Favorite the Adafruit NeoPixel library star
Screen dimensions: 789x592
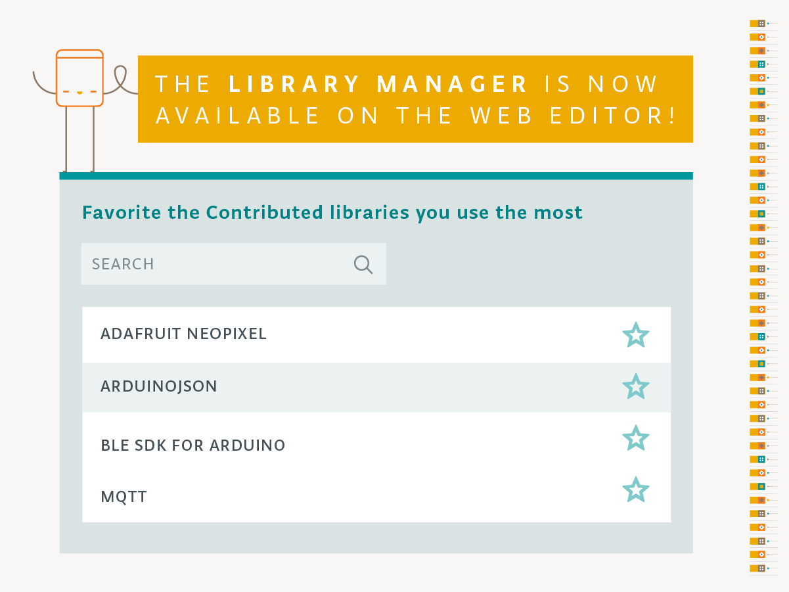coord(635,335)
